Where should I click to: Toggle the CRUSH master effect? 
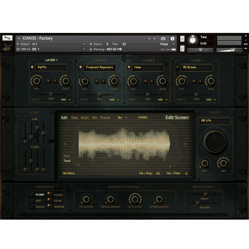pyautogui.click(x=32, y=207)
